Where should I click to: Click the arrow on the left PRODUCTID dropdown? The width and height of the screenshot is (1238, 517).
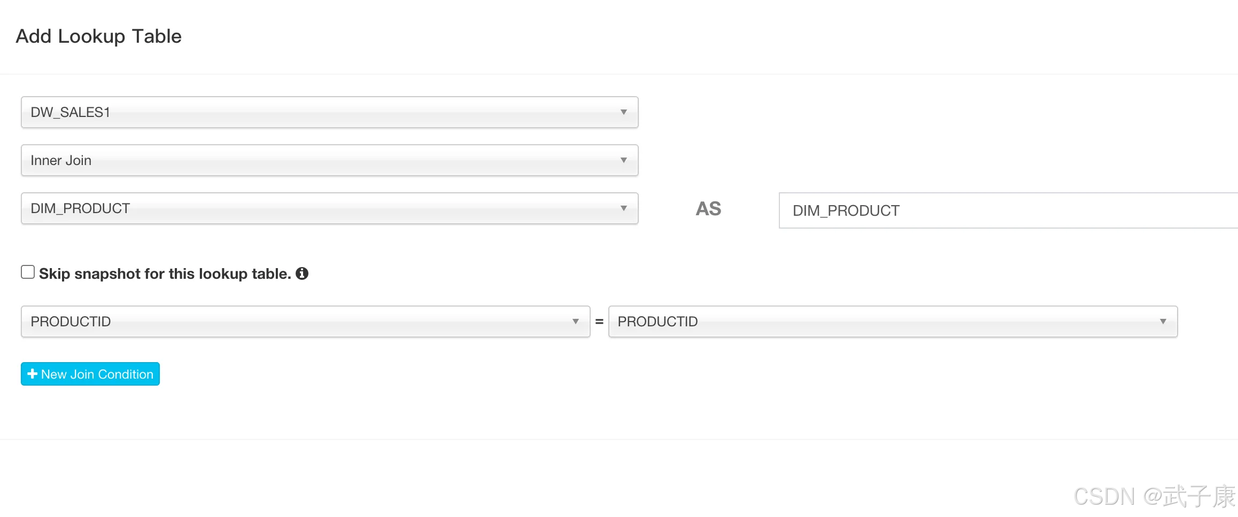[575, 322]
